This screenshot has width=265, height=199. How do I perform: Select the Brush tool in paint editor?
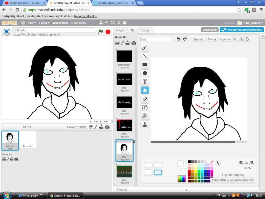(x=145, y=48)
